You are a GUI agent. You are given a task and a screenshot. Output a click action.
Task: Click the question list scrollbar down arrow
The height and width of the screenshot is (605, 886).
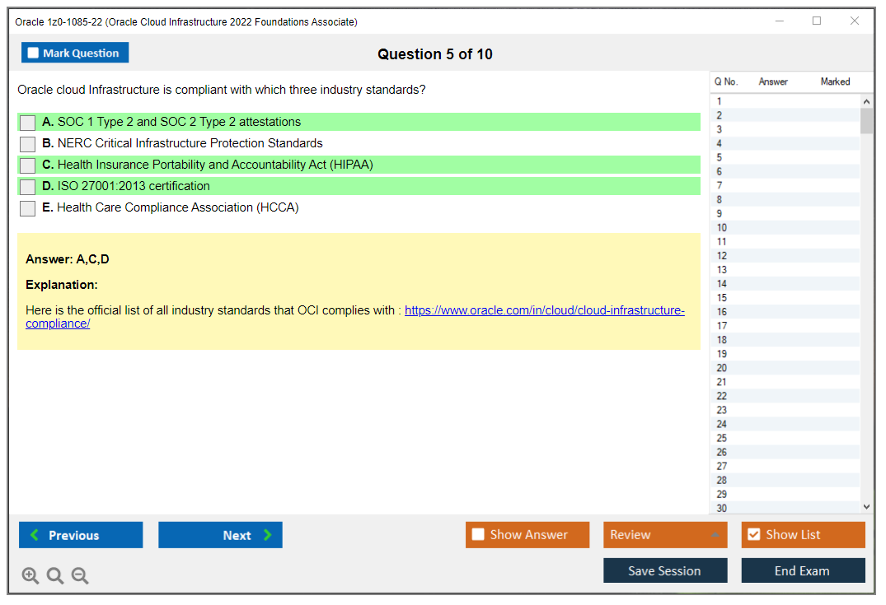(x=866, y=506)
